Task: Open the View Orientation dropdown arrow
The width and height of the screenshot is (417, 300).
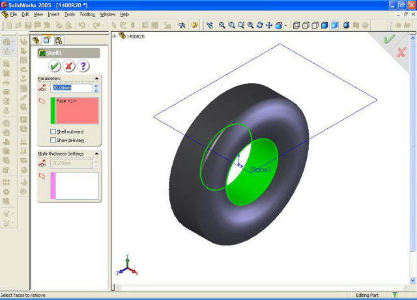Action: 286,25
